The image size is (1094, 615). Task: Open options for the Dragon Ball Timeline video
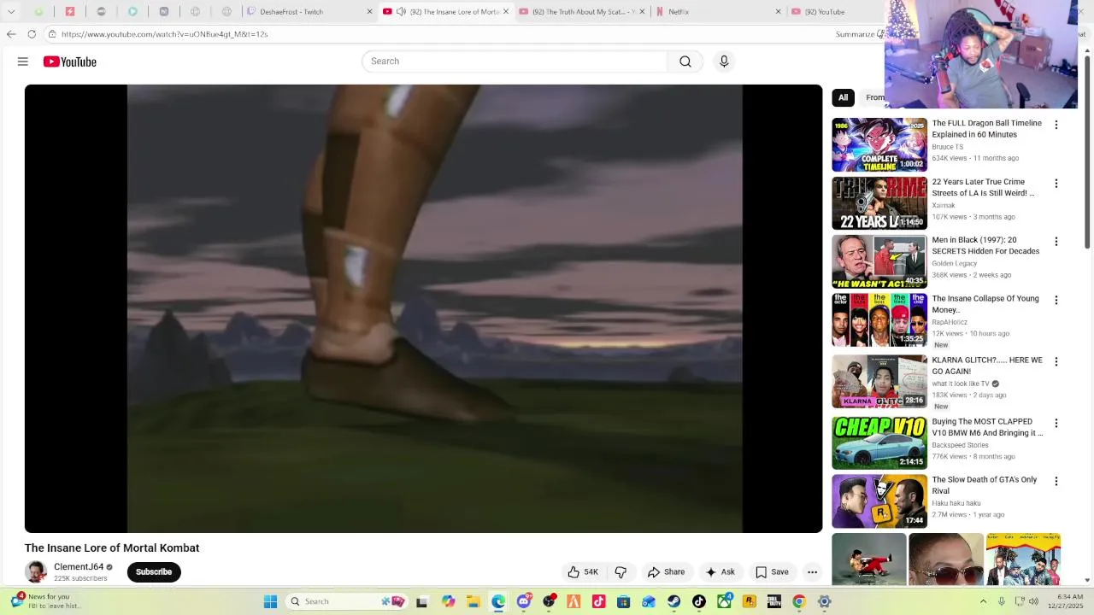[x=1056, y=125]
